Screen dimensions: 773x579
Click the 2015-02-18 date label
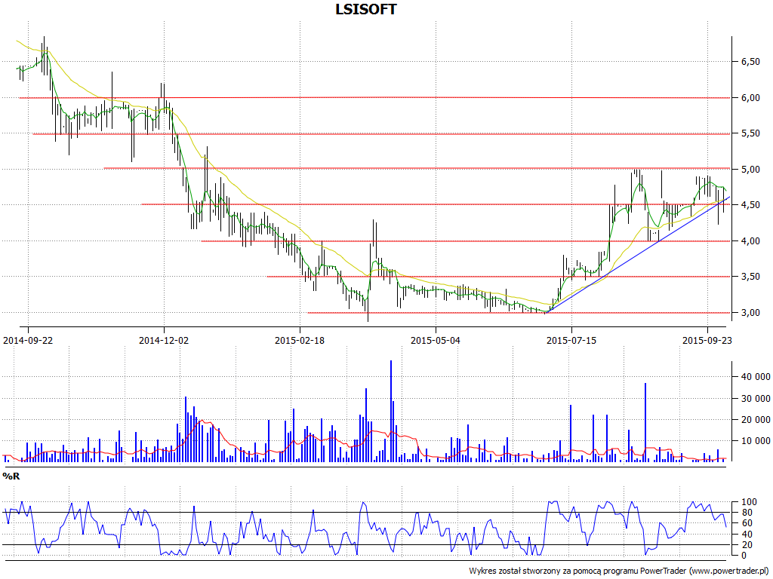tap(300, 340)
